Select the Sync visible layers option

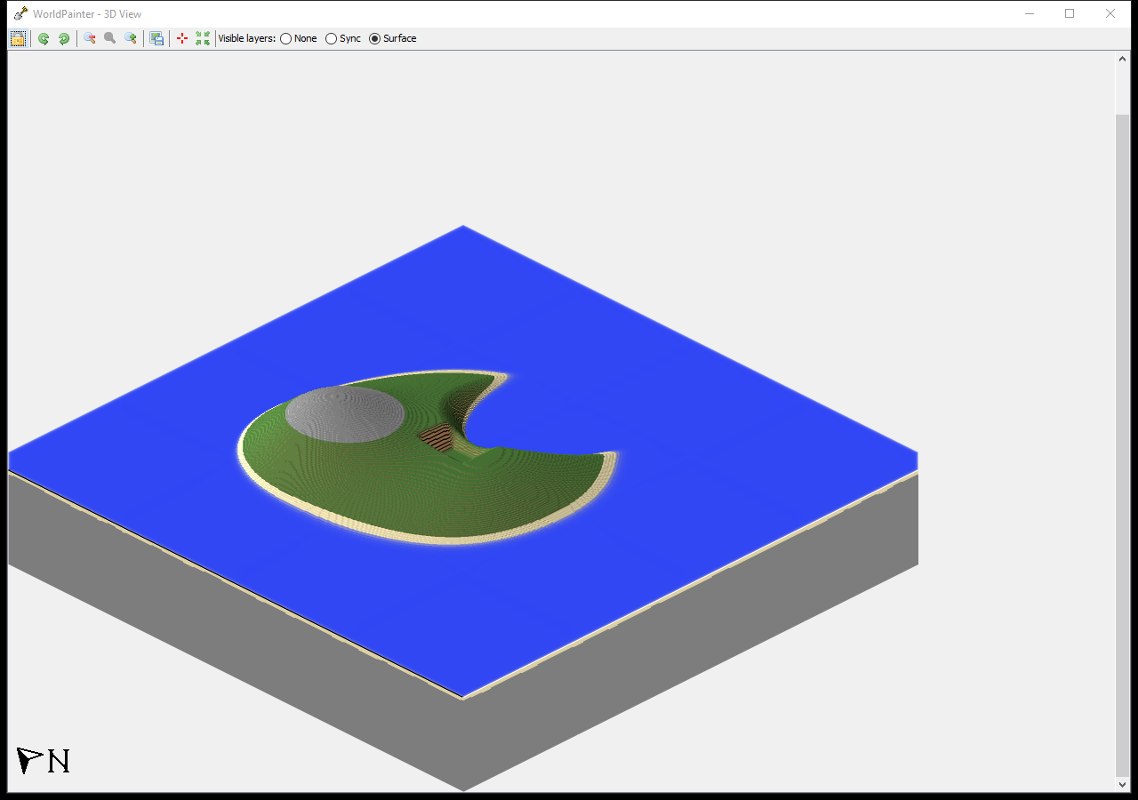click(x=343, y=38)
